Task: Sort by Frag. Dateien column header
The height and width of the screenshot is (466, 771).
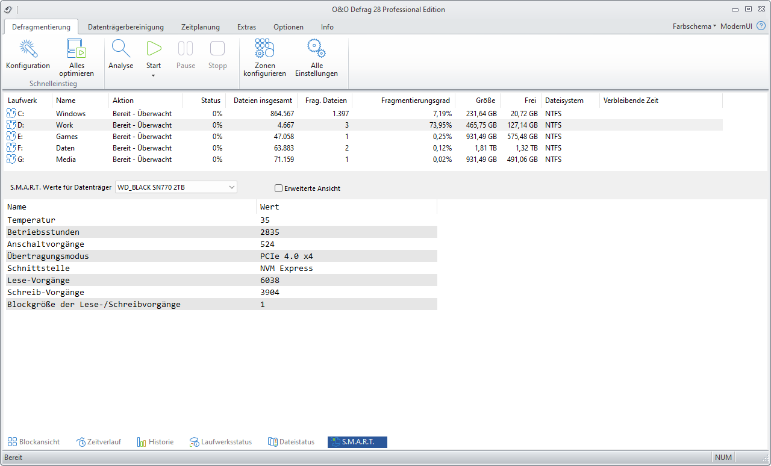Action: (326, 101)
